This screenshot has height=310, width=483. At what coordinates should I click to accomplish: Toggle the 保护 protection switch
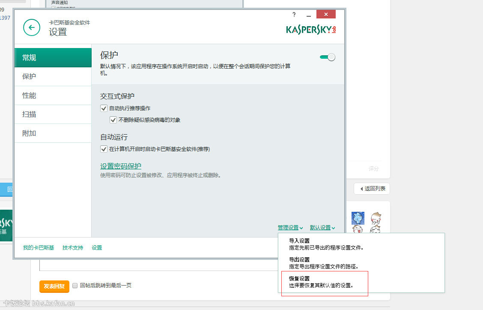328,57
